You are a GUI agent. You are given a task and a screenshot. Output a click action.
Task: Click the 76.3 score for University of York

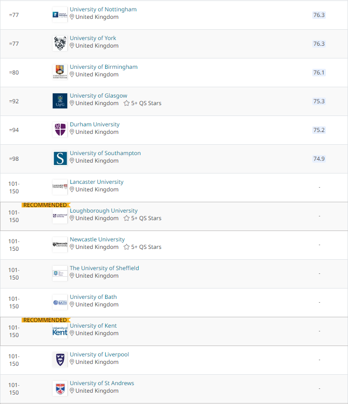tap(319, 44)
